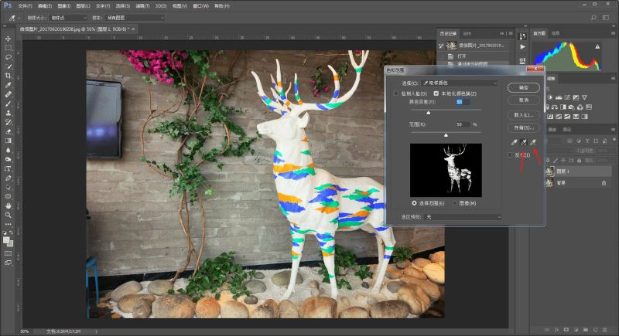Click the Subtract from Sample eyedropper

coord(533,142)
